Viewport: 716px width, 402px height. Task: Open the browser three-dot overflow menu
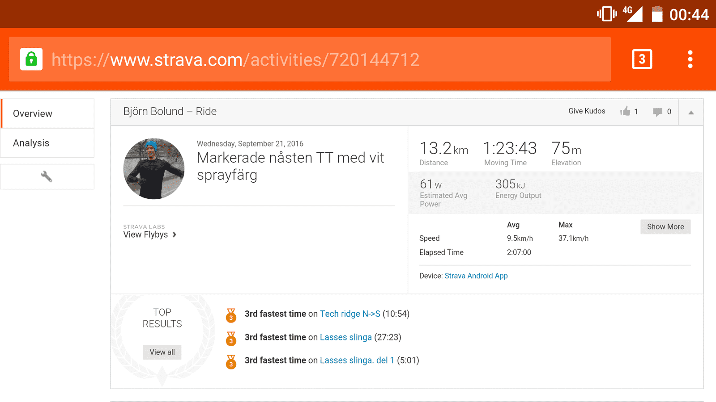(690, 59)
